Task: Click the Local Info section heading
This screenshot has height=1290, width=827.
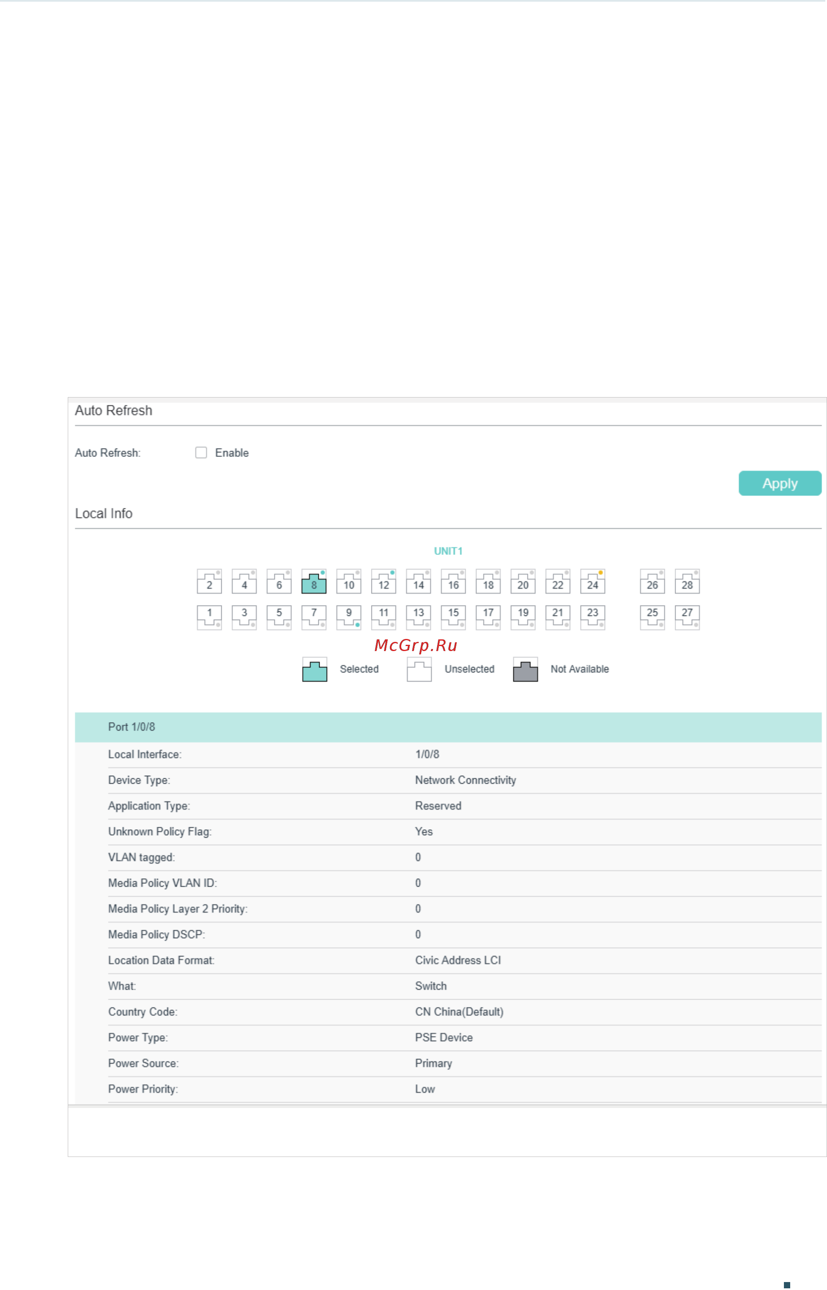Action: pos(104,514)
